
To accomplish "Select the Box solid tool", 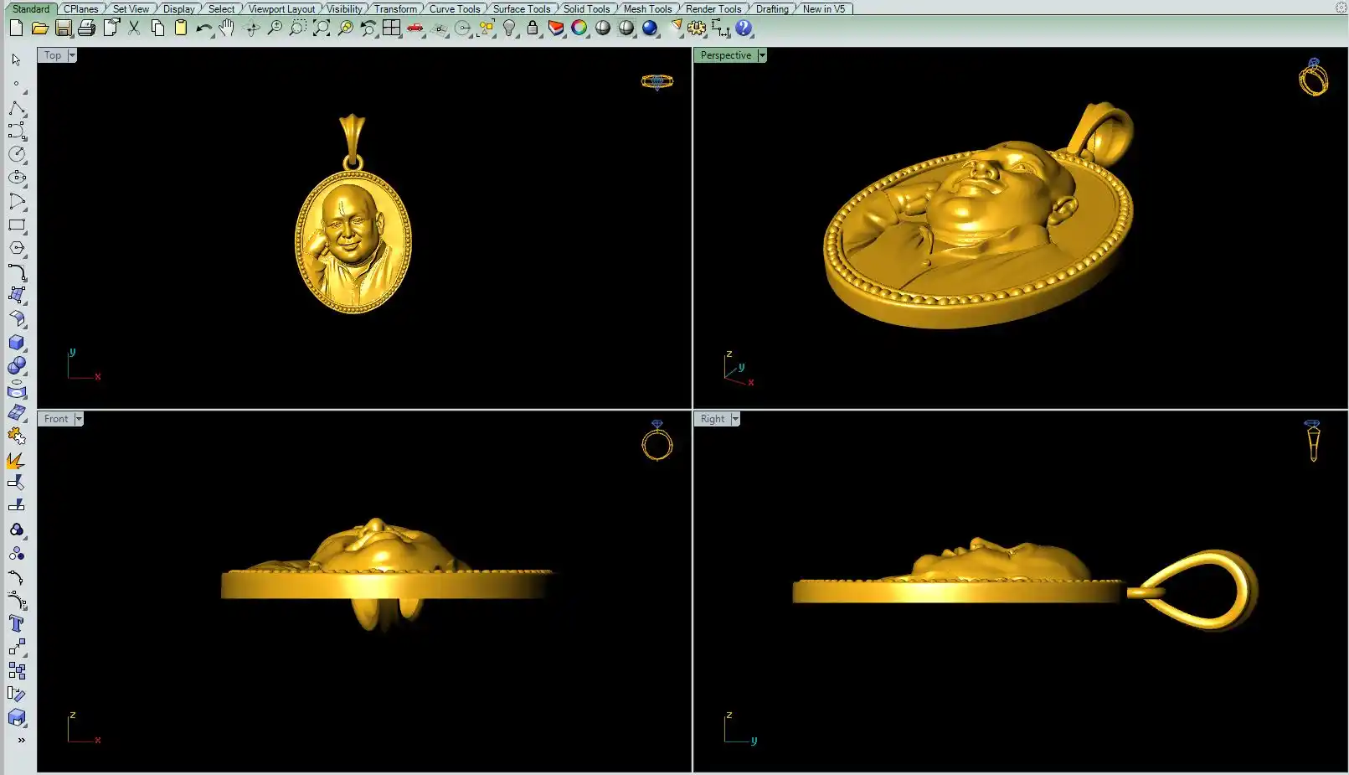I will 17,343.
